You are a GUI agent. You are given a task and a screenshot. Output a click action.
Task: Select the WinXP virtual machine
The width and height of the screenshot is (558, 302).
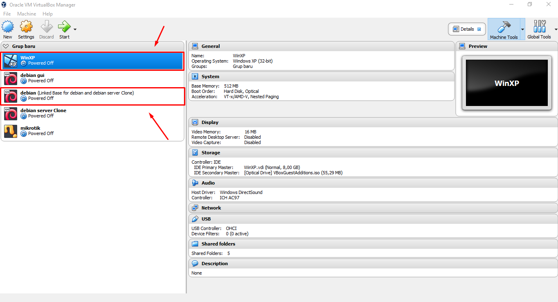coord(92,61)
